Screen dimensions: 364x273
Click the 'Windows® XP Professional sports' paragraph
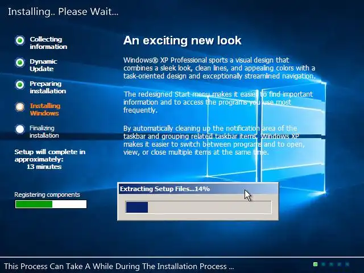[220, 68]
